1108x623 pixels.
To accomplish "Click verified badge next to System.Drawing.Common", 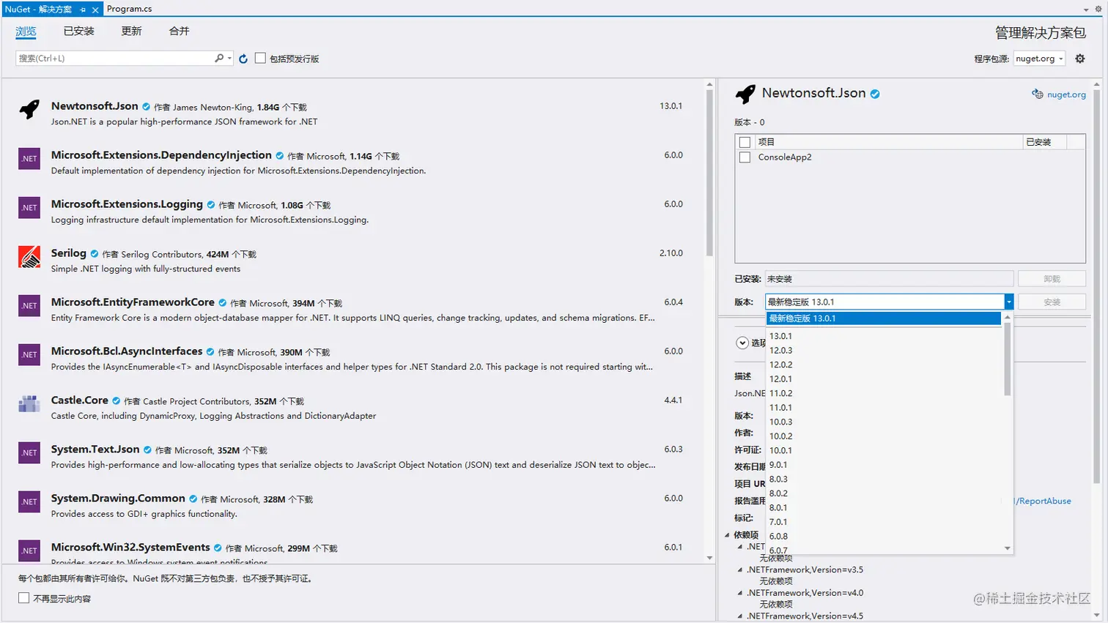I will click(193, 499).
